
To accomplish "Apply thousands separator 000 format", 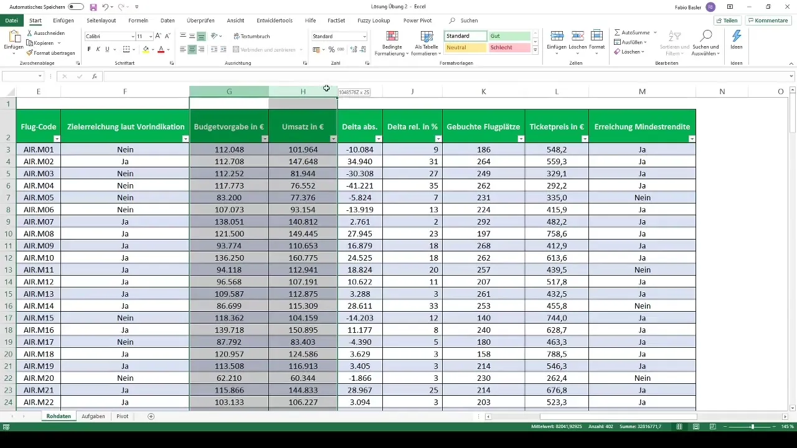I will click(341, 49).
